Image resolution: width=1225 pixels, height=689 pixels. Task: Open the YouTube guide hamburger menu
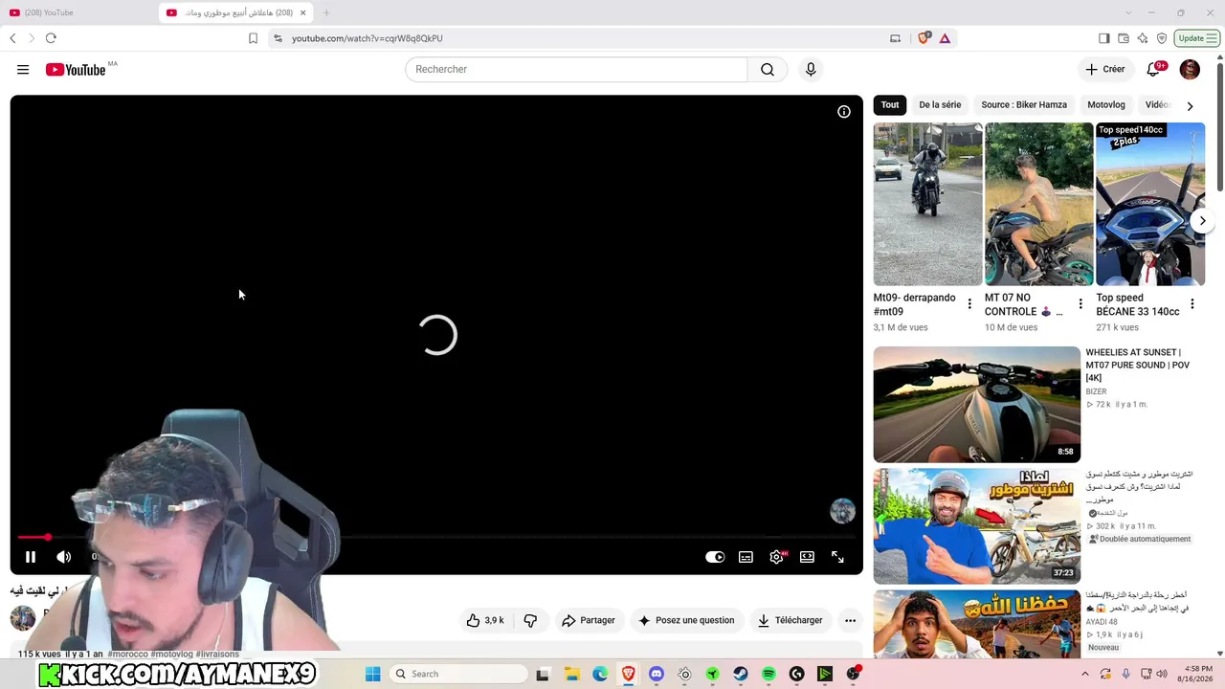point(23,69)
